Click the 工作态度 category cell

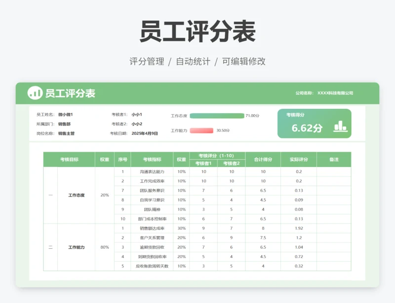(x=77, y=195)
